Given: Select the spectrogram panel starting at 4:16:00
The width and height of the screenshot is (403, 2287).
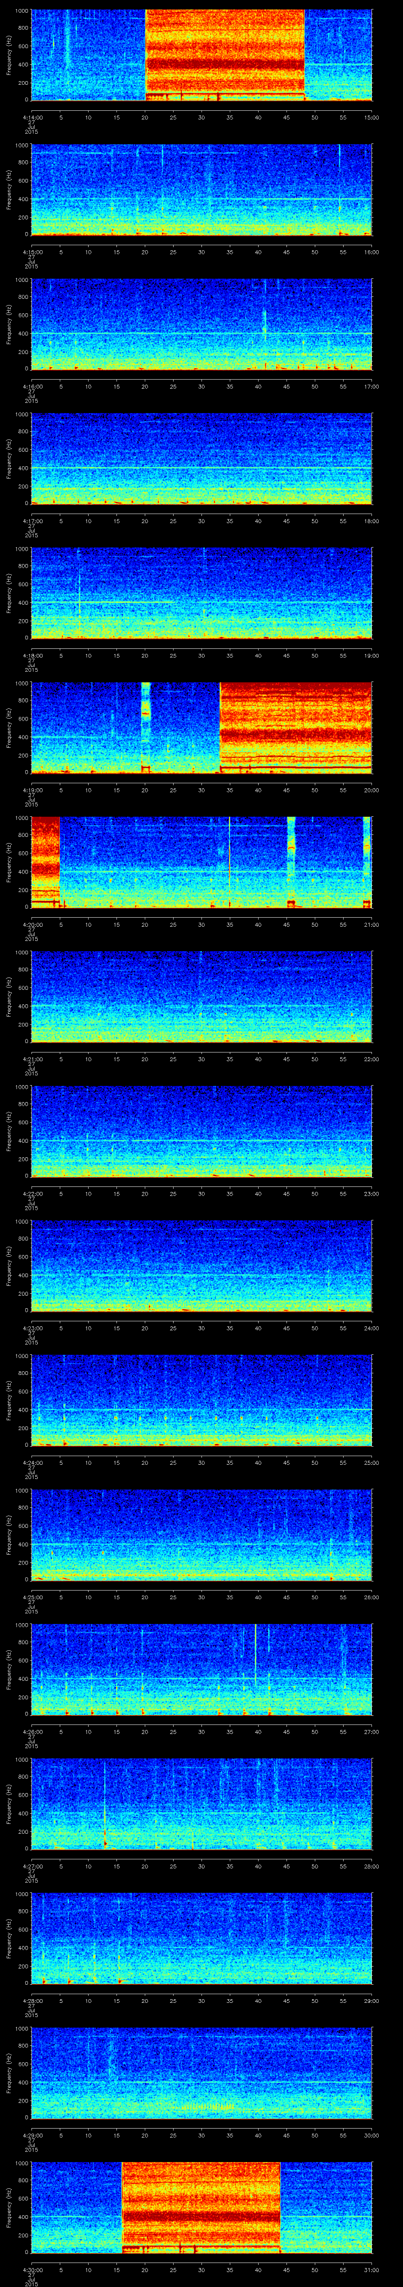Looking at the screenshot, I should point(201,324).
